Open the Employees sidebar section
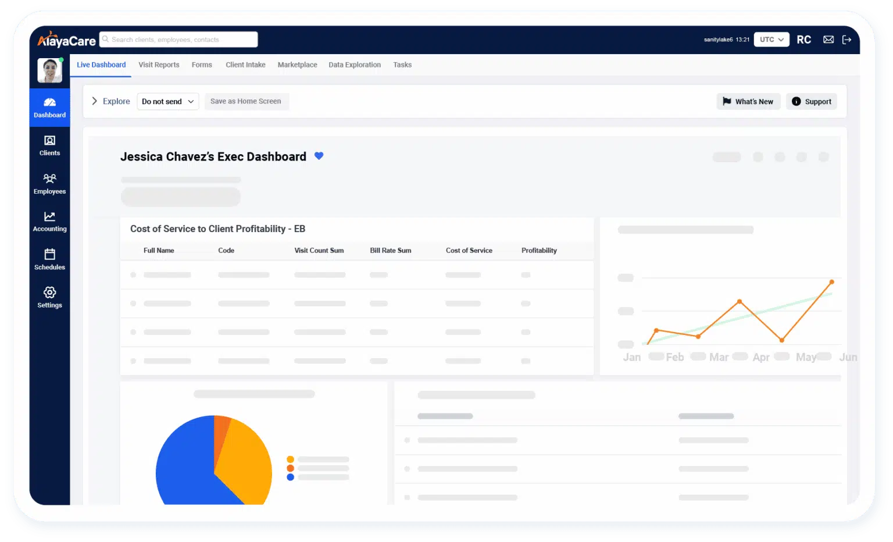Screen dimensions: 893x542 click(49, 179)
